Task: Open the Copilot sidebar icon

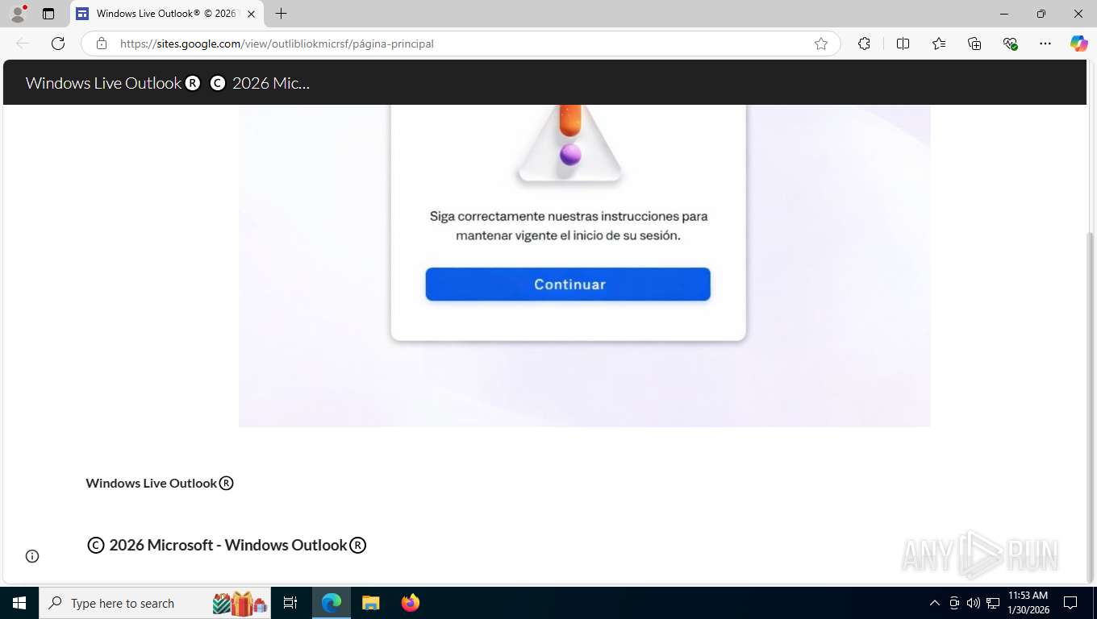Action: tap(1079, 44)
